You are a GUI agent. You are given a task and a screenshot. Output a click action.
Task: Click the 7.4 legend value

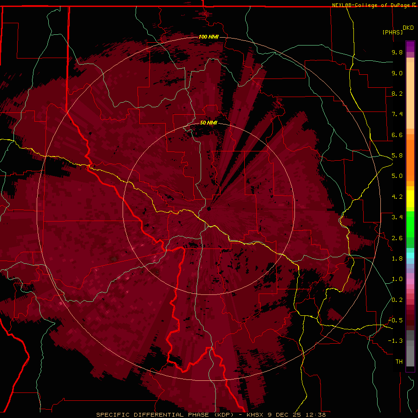[397, 114]
